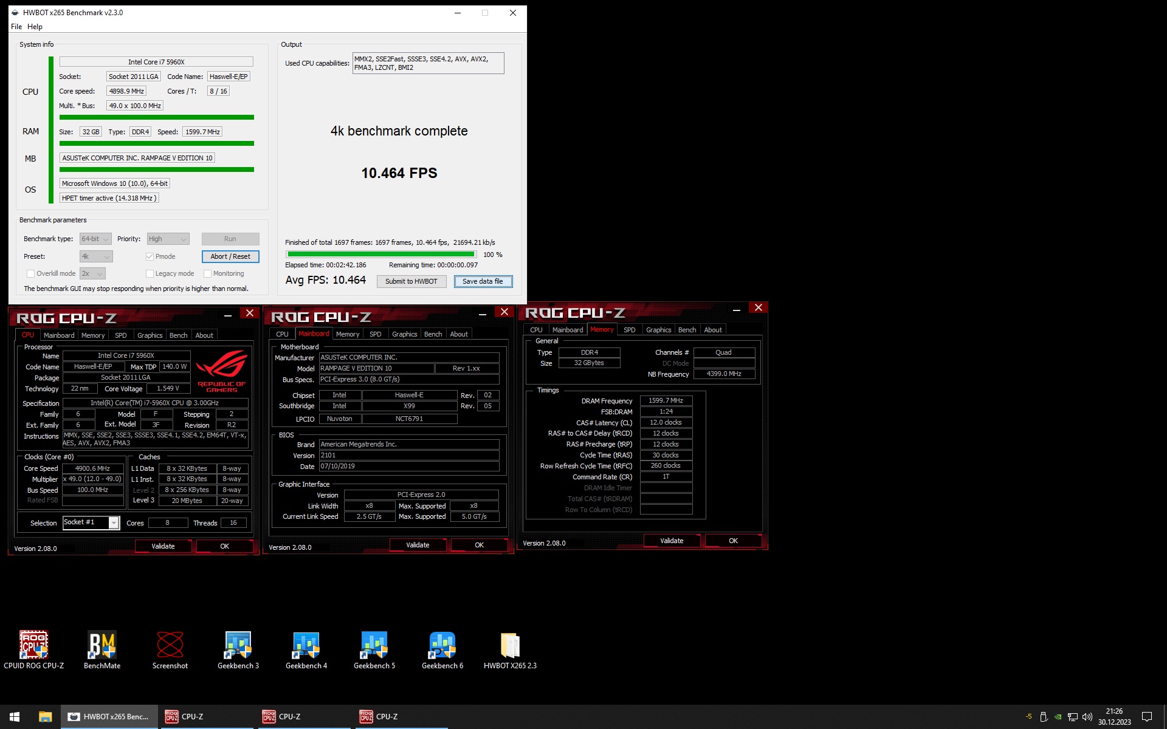Image resolution: width=1167 pixels, height=729 pixels.
Task: Open SPD tab in CPU-Z Mainboard window
Action: click(376, 334)
